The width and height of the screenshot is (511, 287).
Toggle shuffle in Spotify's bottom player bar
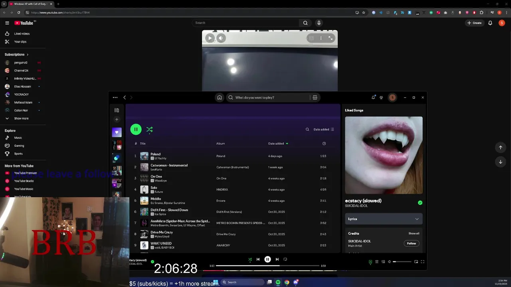point(250,259)
